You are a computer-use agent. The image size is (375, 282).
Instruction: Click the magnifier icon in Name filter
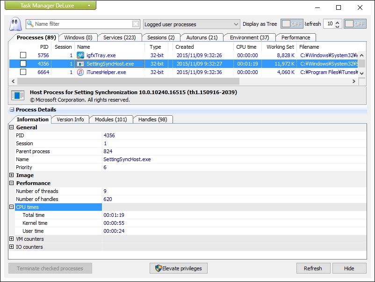(x=30, y=24)
